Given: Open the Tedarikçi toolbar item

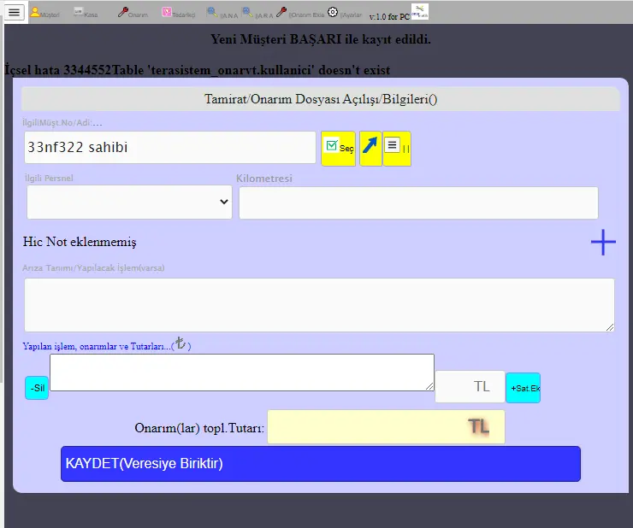Looking at the screenshot, I should click(x=178, y=13).
